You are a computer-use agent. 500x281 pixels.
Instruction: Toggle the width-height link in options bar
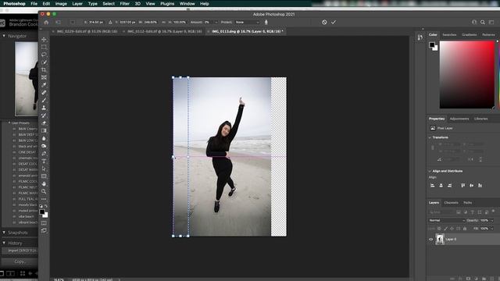(163, 23)
